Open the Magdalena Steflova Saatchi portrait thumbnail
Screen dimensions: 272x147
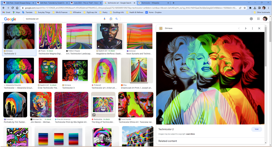[109, 36]
